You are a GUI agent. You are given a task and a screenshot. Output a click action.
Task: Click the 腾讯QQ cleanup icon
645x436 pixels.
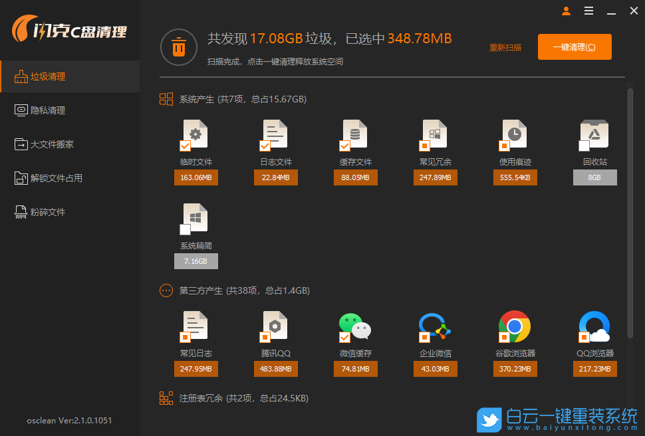pyautogui.click(x=275, y=327)
